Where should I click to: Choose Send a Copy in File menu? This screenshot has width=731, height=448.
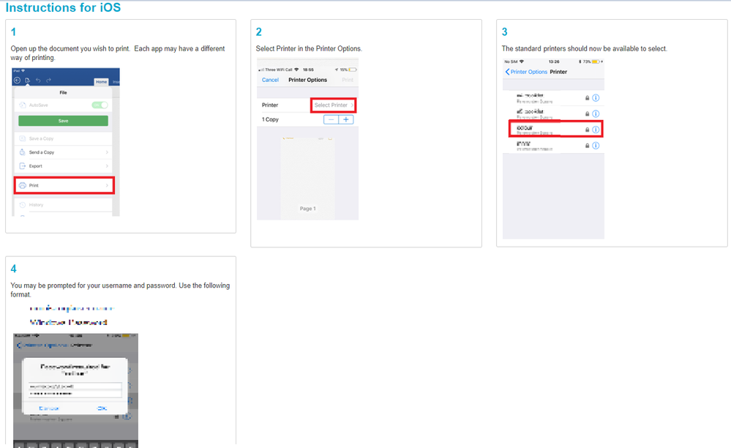pyautogui.click(x=64, y=152)
